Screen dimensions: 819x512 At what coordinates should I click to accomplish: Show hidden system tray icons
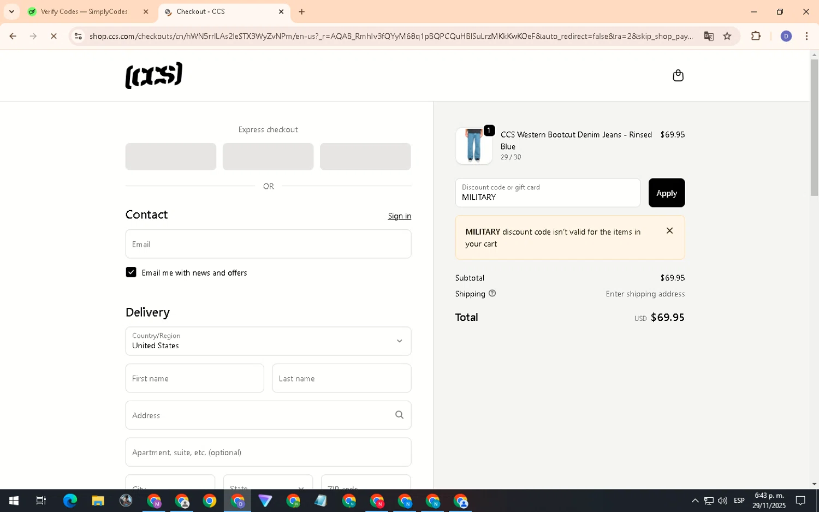point(695,501)
